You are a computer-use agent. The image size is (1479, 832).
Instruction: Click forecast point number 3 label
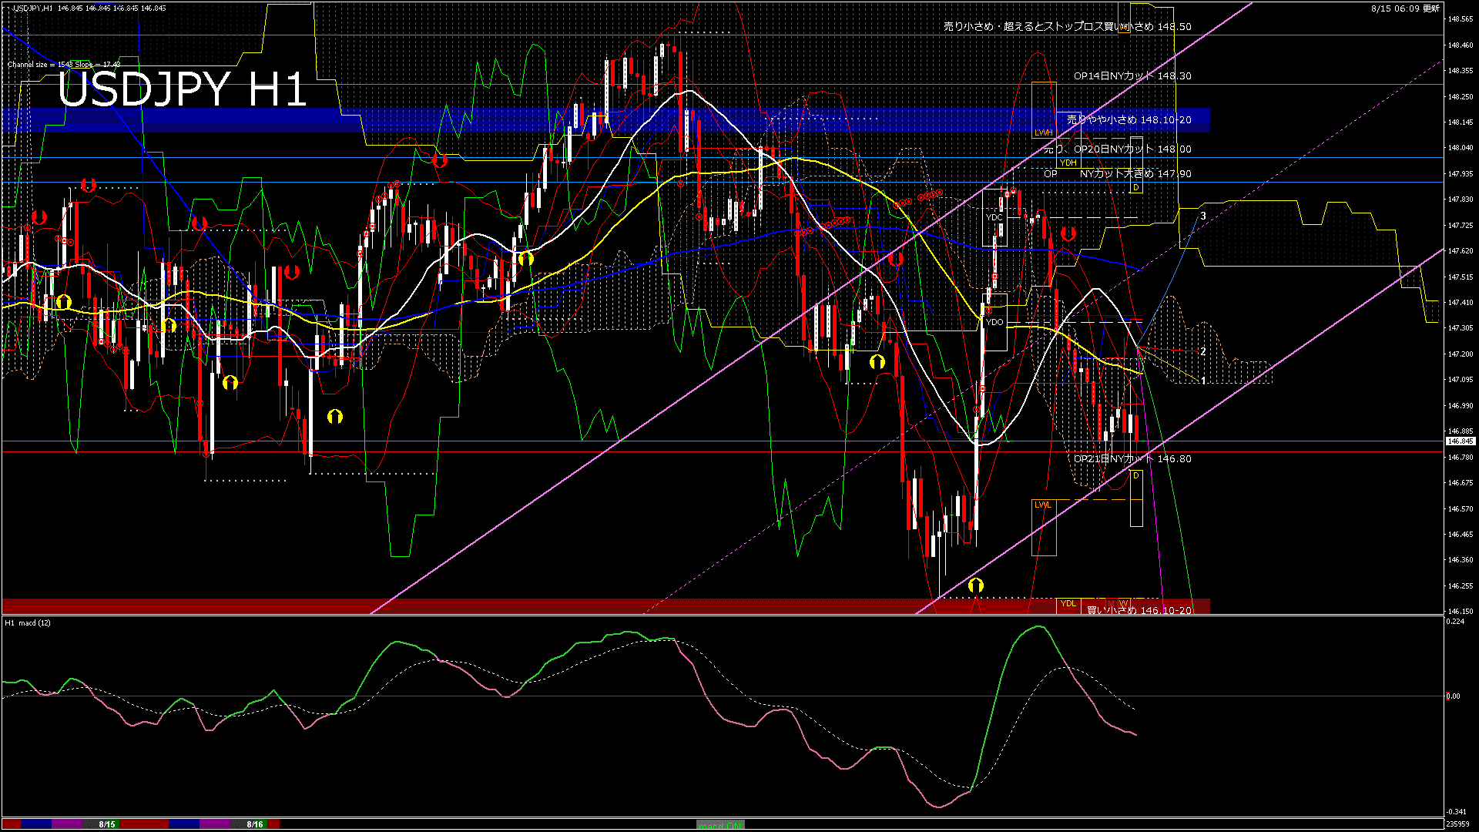(x=1203, y=216)
